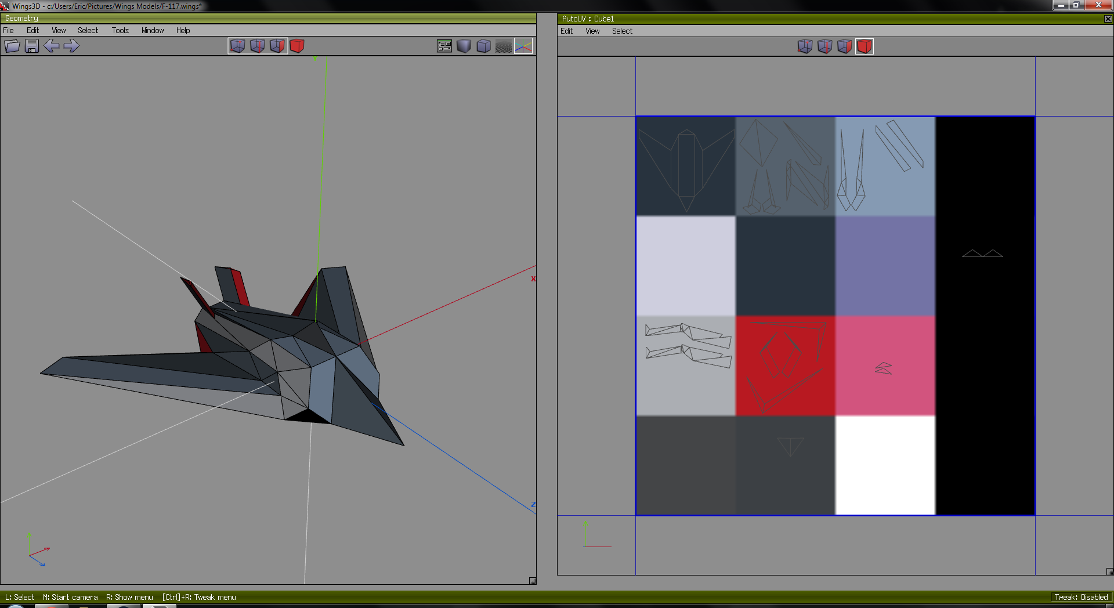1114x608 pixels.
Task: Click the white tile in the UV map
Action: [885, 465]
